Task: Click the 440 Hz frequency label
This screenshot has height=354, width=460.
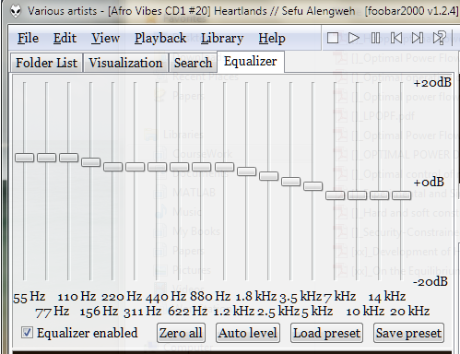Action: [x=166, y=297]
